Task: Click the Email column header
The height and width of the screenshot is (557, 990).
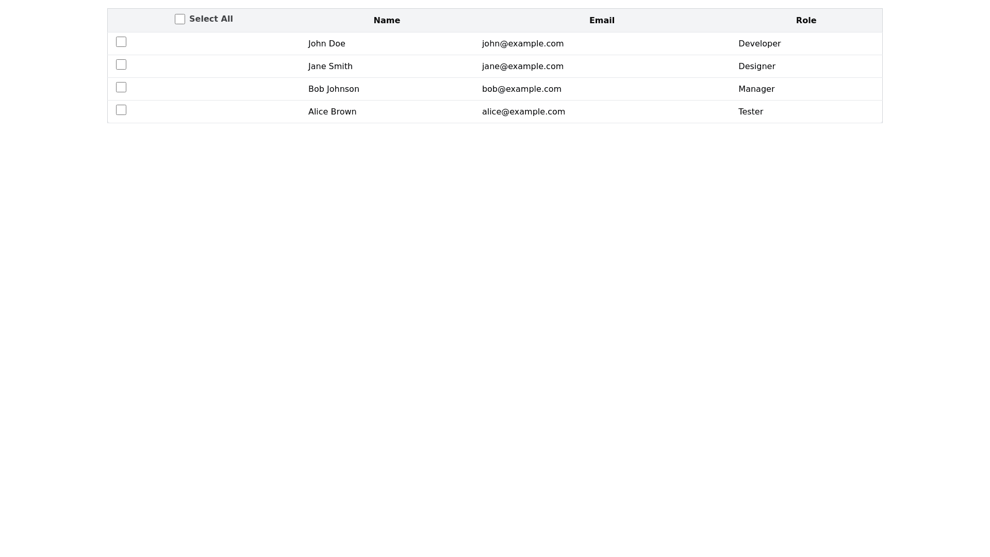Action: tap(602, 21)
